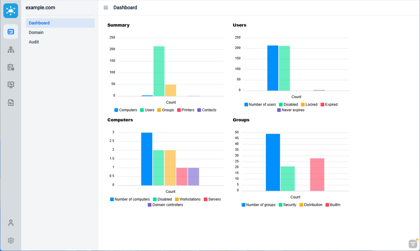The height and width of the screenshot is (251, 420).
Task: Click the cloud network app logo
Action: [11, 11]
